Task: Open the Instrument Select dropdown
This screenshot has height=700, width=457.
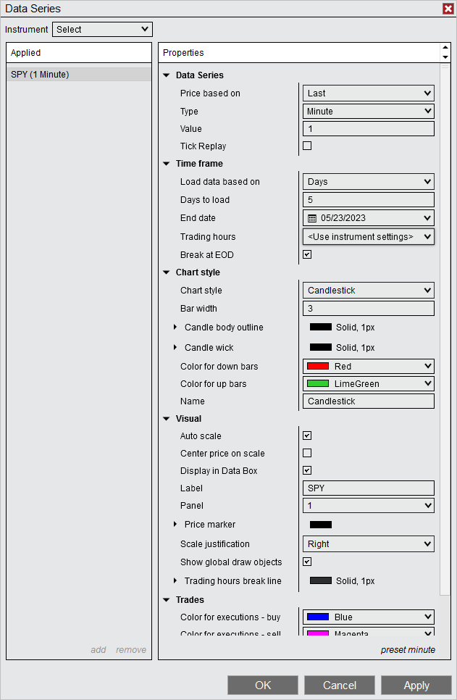Action: [x=102, y=30]
